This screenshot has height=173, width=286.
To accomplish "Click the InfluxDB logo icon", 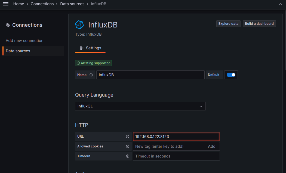I will [79, 25].
